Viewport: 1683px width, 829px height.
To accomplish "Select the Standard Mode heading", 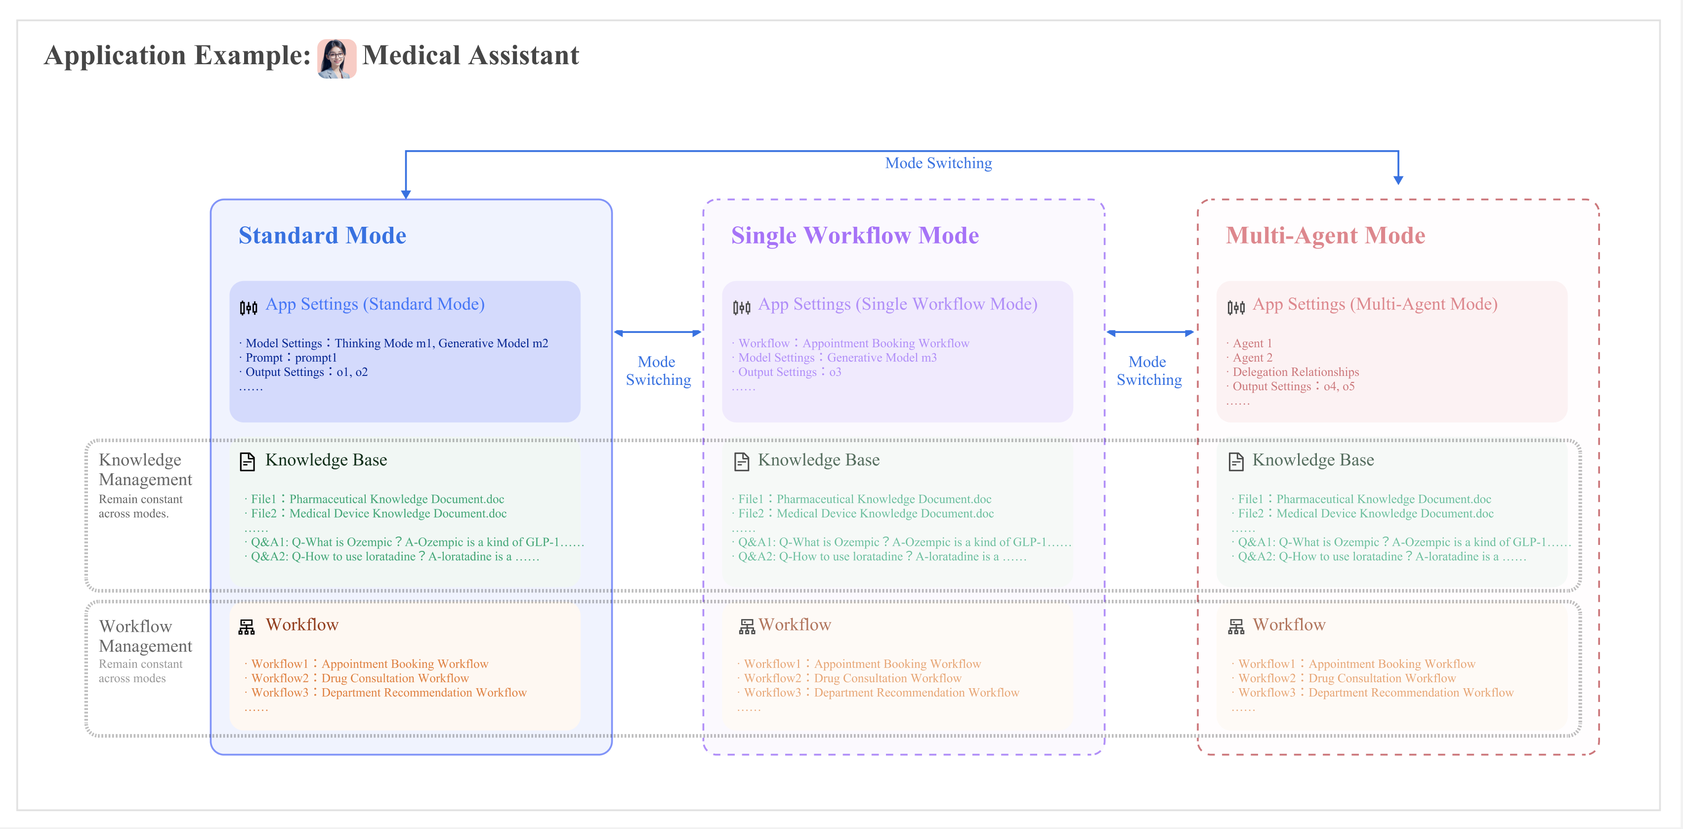I will coord(322,235).
